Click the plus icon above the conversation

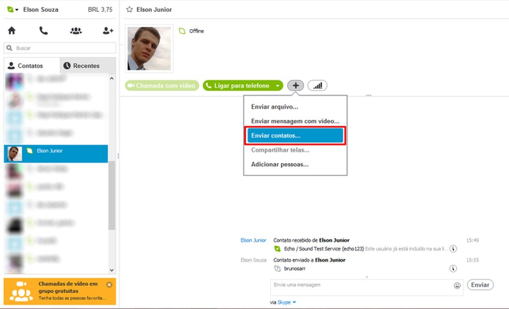pos(295,85)
